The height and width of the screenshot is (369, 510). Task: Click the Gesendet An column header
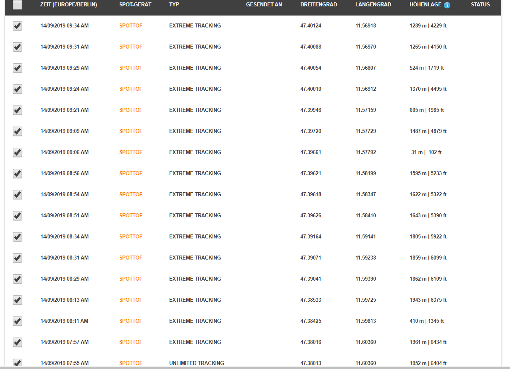click(264, 5)
